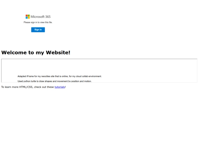Click the Microsoft four-square logo icon
The height and width of the screenshot is (148, 198).
point(27,16)
